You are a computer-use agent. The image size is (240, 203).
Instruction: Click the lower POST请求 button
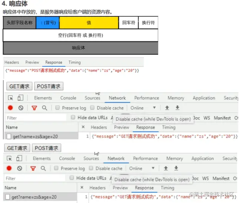pyautogui.click(x=46, y=148)
